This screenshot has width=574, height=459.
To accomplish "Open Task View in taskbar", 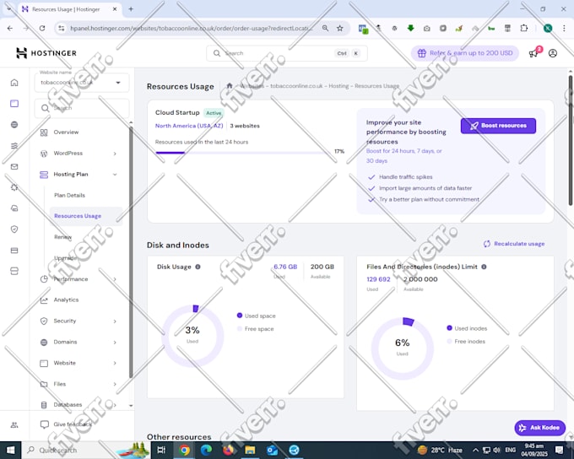I will 161,450.
